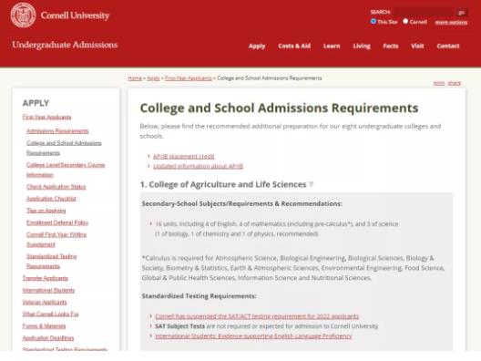481x361 pixels.
Task: Open Cornell suspended SAT/ACT testing requirement link
Action: click(257, 316)
